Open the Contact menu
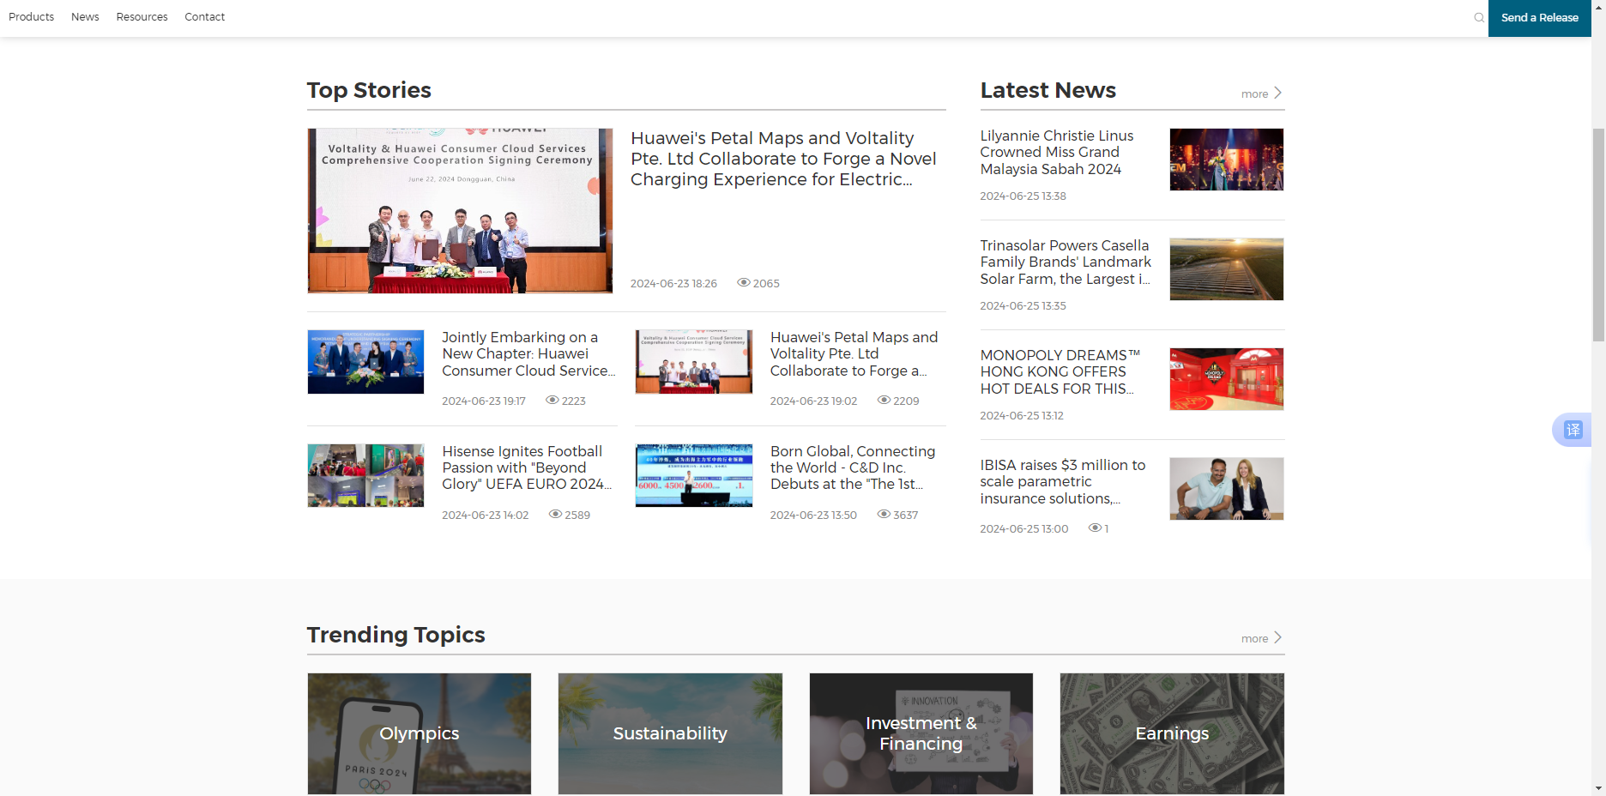This screenshot has width=1606, height=796. click(x=204, y=17)
